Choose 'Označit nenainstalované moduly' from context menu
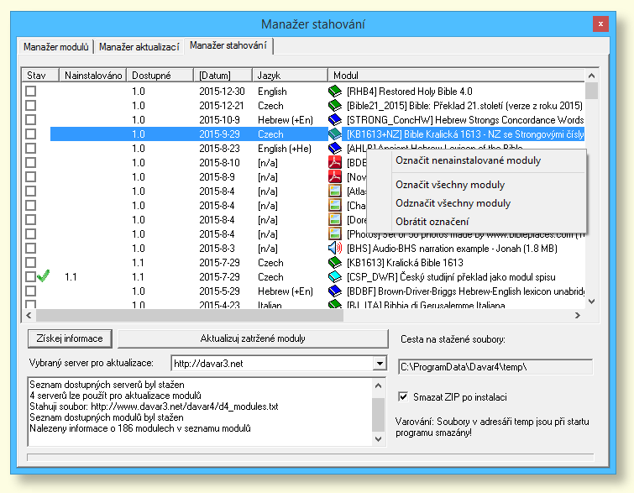The width and height of the screenshot is (634, 493). click(468, 160)
